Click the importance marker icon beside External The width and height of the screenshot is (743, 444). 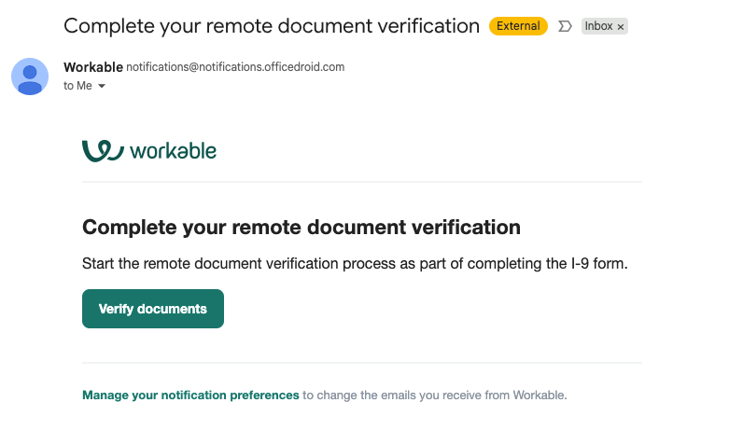point(564,26)
